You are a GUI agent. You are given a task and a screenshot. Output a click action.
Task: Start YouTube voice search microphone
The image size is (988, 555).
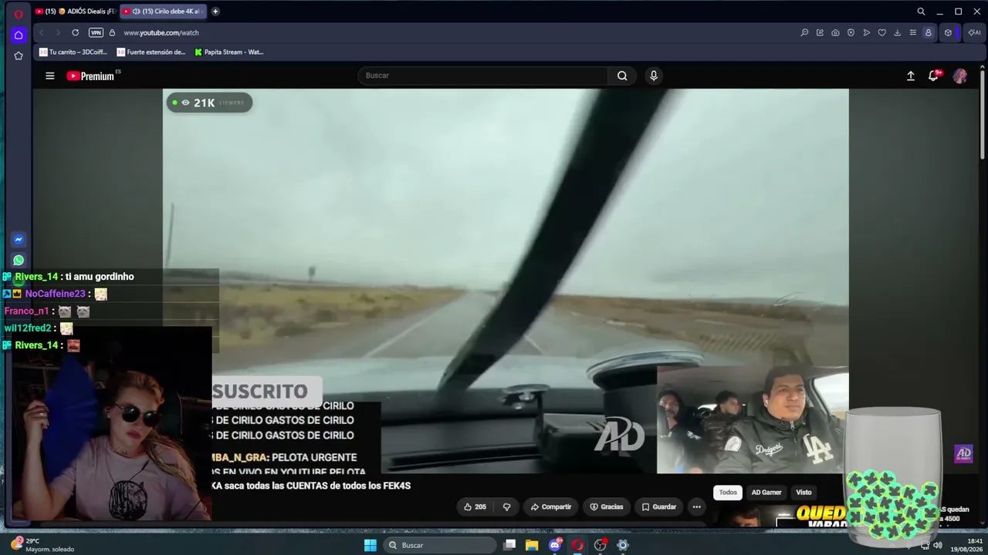pos(654,76)
